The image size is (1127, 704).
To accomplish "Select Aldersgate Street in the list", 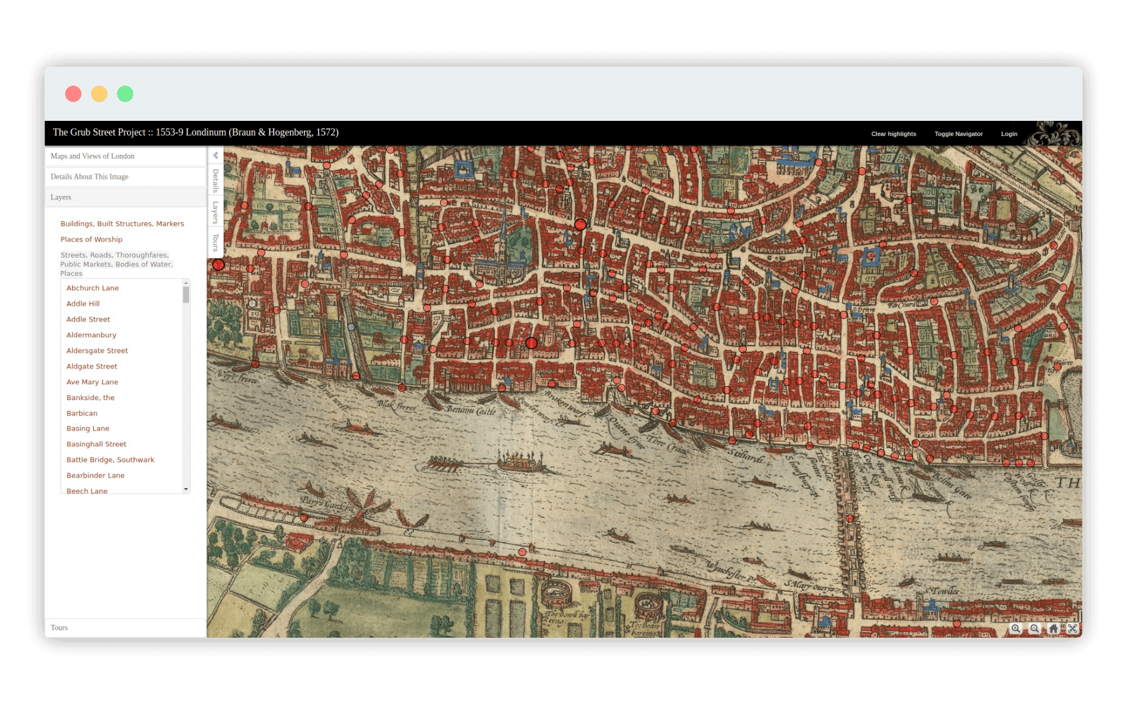I will coord(97,351).
